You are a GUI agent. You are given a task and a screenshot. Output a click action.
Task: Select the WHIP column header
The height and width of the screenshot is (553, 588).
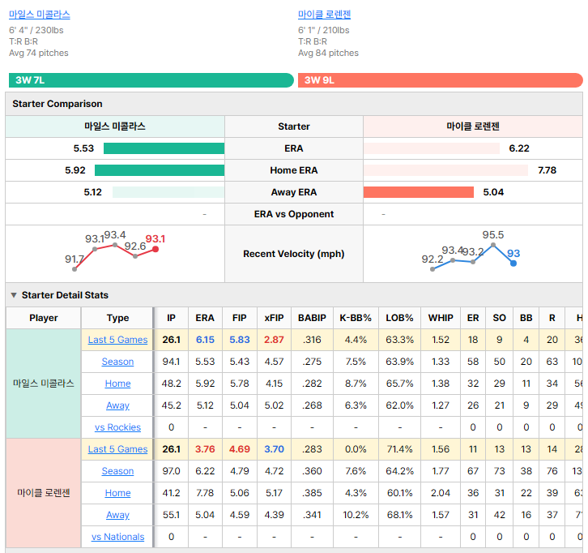441,318
